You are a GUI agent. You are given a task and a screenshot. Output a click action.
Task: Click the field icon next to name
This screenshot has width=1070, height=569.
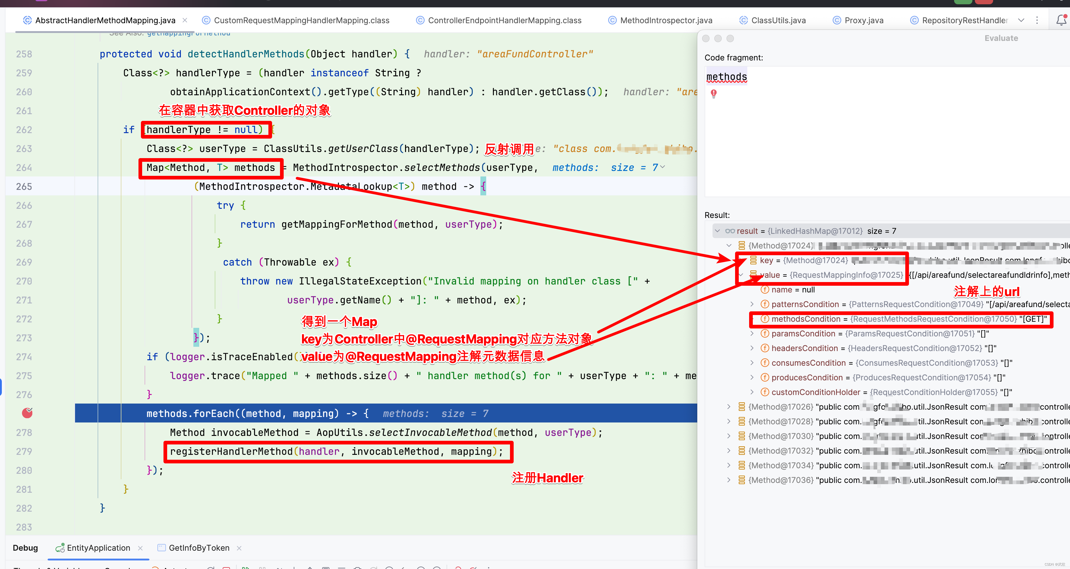click(765, 290)
